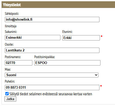Focus the Postinumero field showing 02770
This screenshot has height=107, width=115.
click(x=19, y=63)
